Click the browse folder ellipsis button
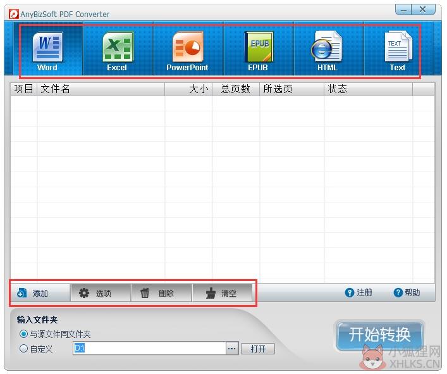This screenshot has width=447, height=374. tap(232, 349)
